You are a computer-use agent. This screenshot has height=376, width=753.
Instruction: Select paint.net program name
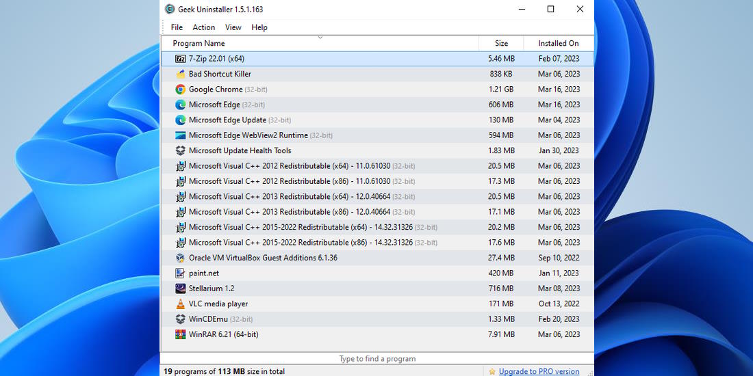204,273
